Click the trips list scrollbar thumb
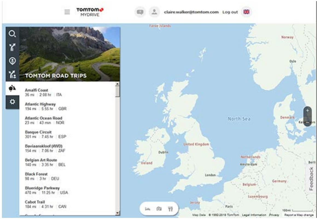This screenshot has width=317, height=219. [118, 92]
